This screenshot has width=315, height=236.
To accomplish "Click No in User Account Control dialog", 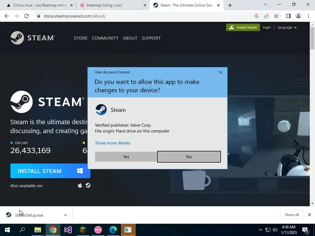I will (x=189, y=157).
